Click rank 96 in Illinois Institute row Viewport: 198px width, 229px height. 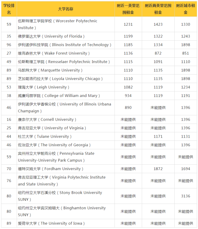pyautogui.click(x=9, y=45)
